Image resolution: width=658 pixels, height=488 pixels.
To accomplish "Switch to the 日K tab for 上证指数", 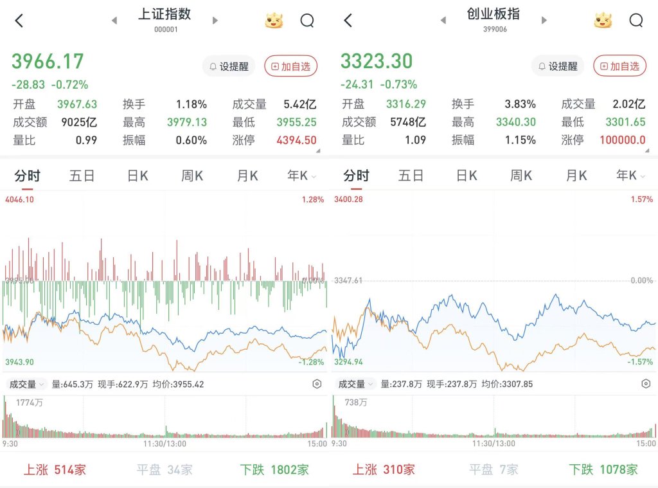I will tap(136, 174).
